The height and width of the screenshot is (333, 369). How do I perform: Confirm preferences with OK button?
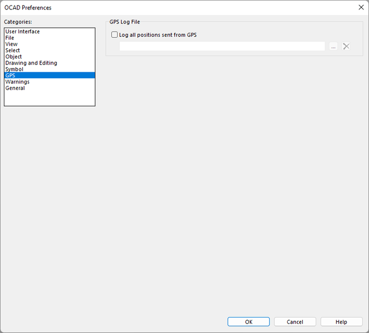click(249, 322)
